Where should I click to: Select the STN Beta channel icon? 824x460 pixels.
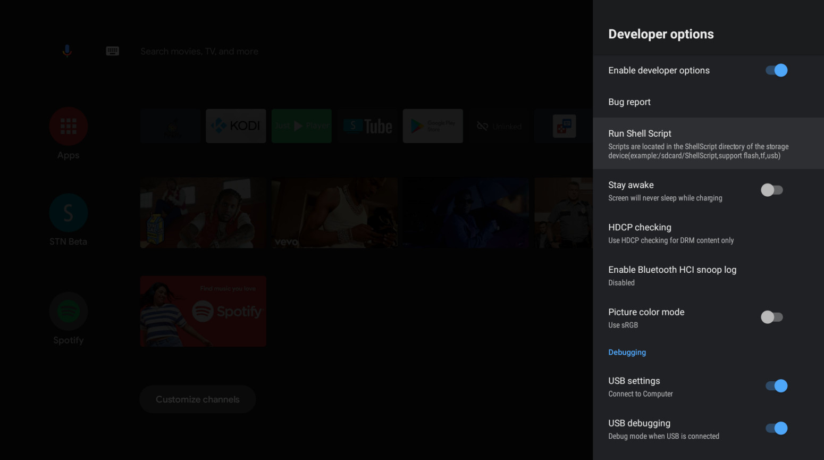click(x=69, y=213)
